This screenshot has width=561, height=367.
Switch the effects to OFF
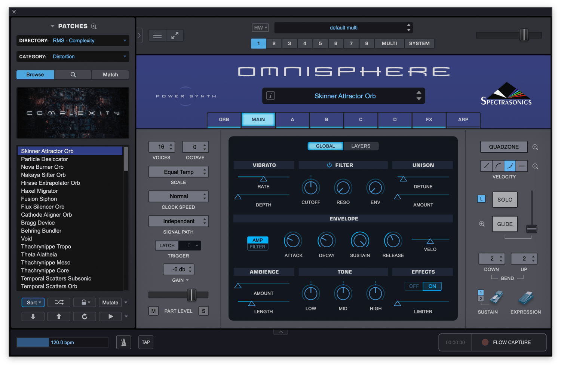tap(414, 286)
